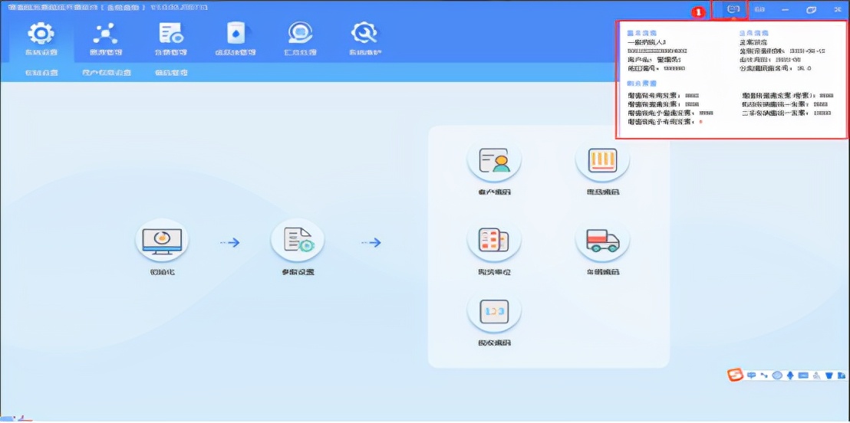Open the headset-style round icon tab
Viewport: 850px width, 423px height.
(x=300, y=40)
